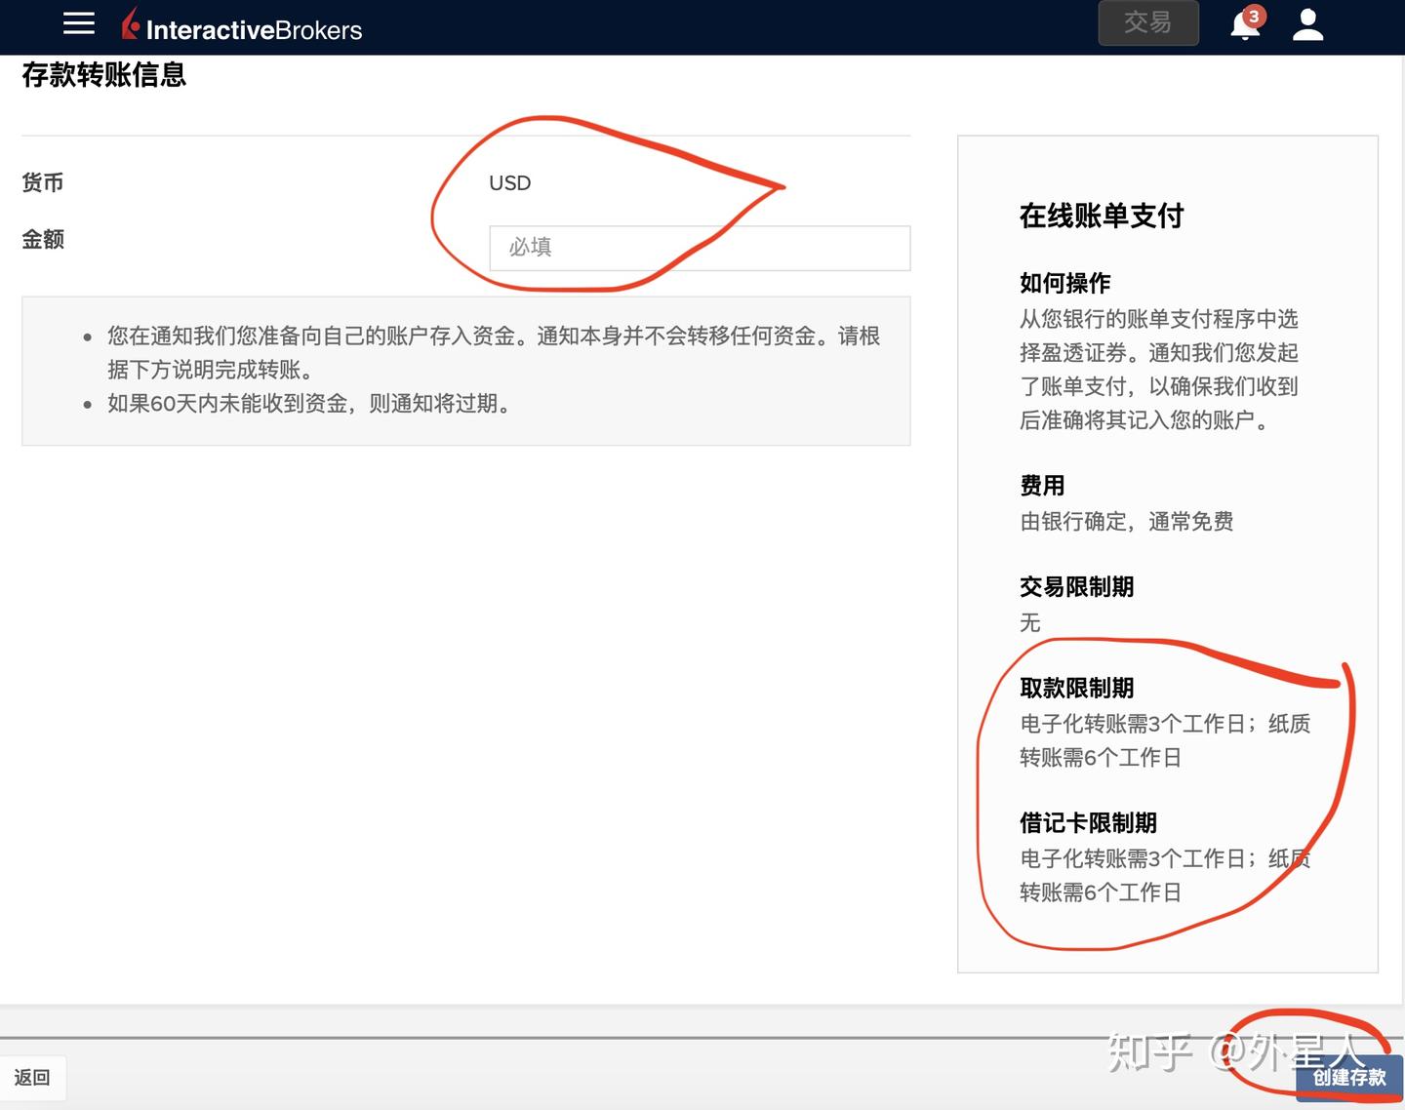The height and width of the screenshot is (1110, 1405).
Task: Click the InteractiveBrokers wordmark logo
Action: click(252, 28)
